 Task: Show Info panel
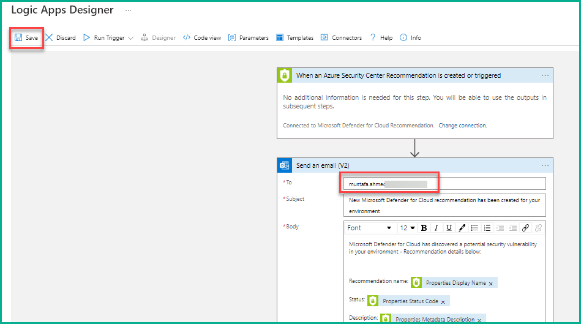[x=411, y=38]
